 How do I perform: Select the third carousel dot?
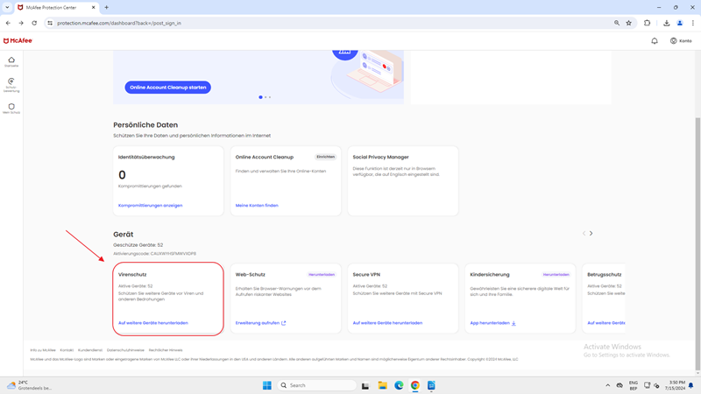270,97
